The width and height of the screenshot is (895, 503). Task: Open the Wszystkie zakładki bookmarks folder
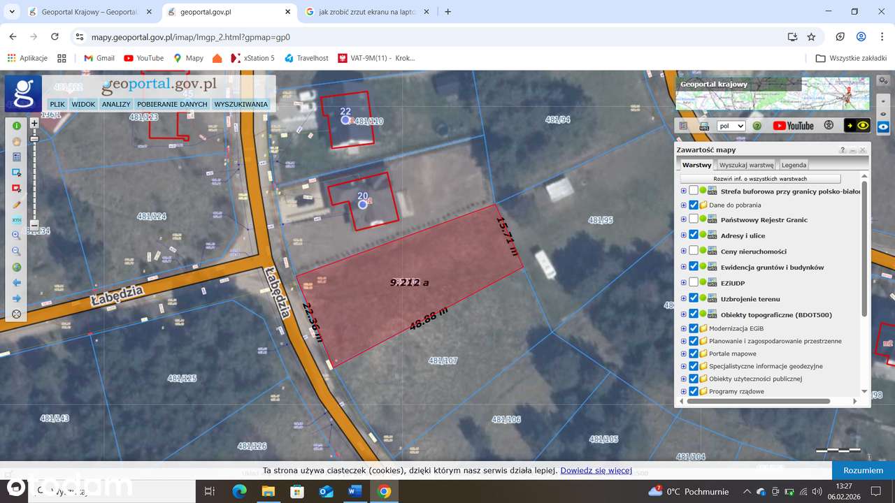pos(852,58)
